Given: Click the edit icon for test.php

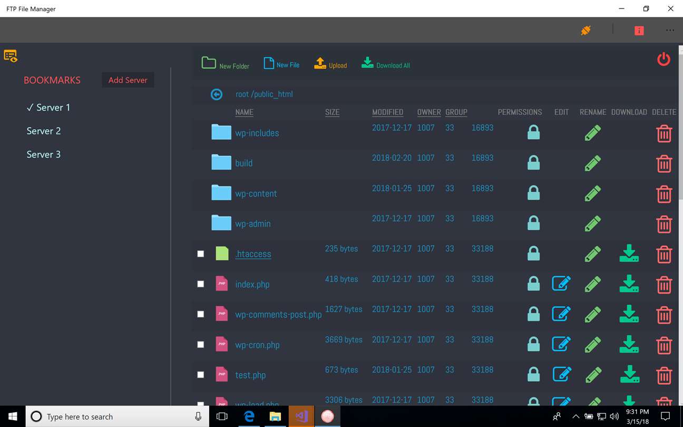Looking at the screenshot, I should pyautogui.click(x=562, y=374).
